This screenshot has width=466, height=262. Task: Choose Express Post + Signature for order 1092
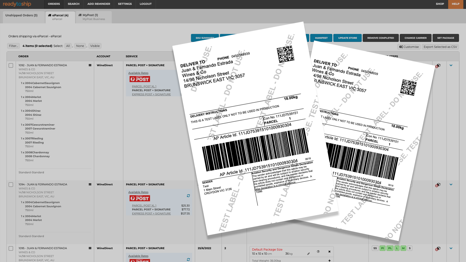pos(151,94)
